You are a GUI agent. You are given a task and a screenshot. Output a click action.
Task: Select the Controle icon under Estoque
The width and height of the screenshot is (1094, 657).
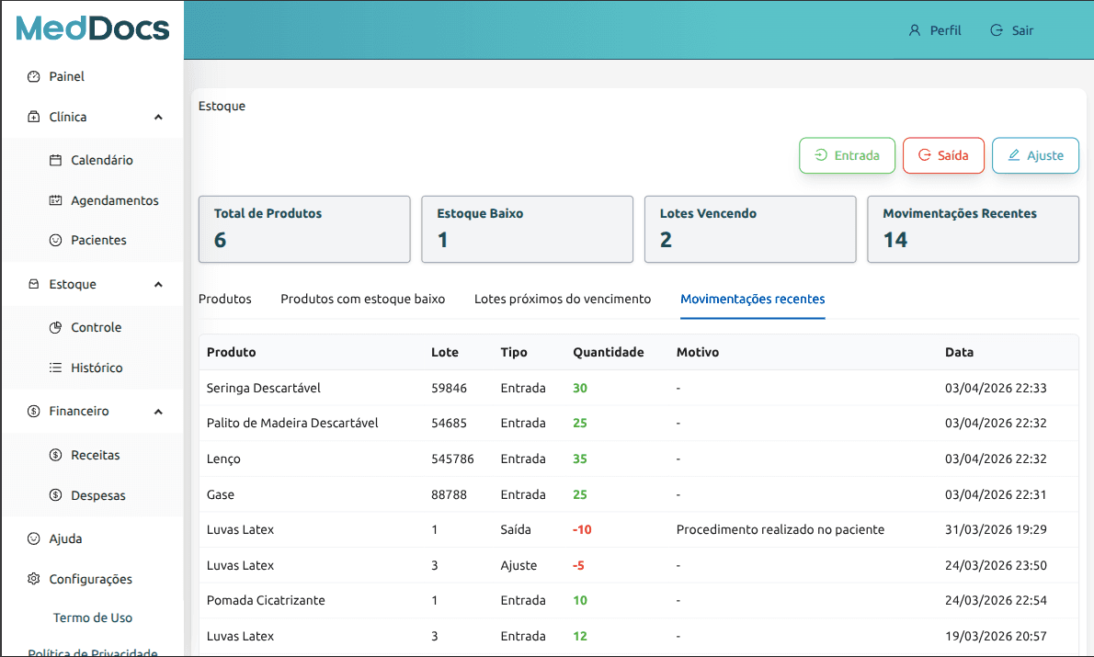point(54,327)
